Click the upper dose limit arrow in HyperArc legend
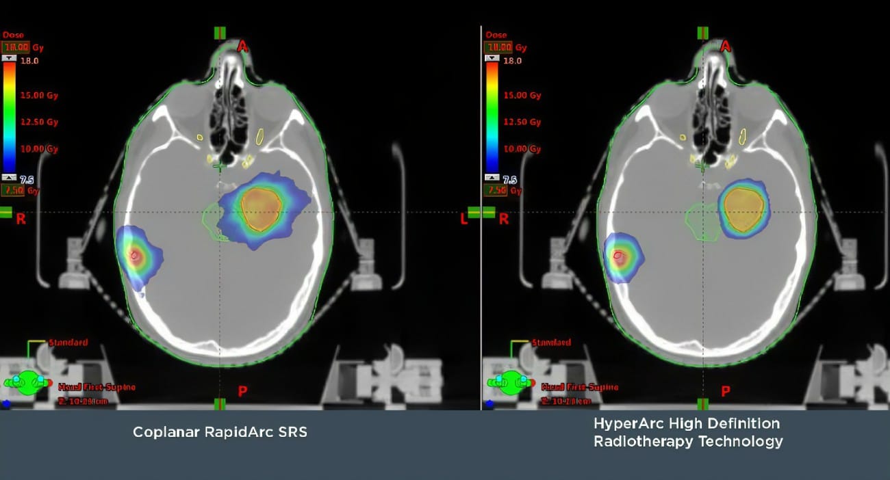Image resolution: width=890 pixels, height=480 pixels. [x=492, y=59]
